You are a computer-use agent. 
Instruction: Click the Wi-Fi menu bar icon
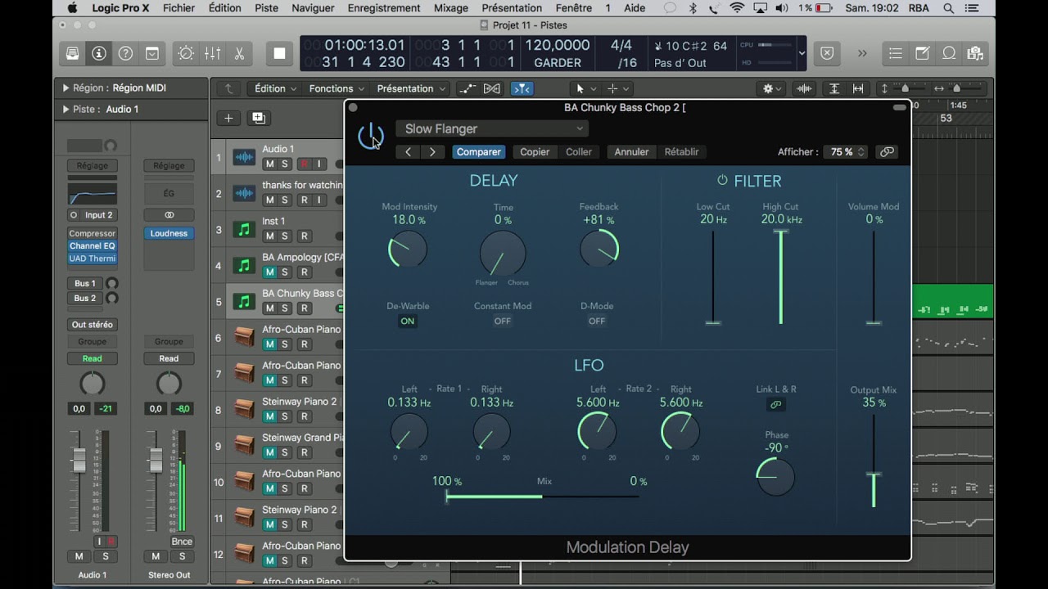pyautogui.click(x=737, y=8)
